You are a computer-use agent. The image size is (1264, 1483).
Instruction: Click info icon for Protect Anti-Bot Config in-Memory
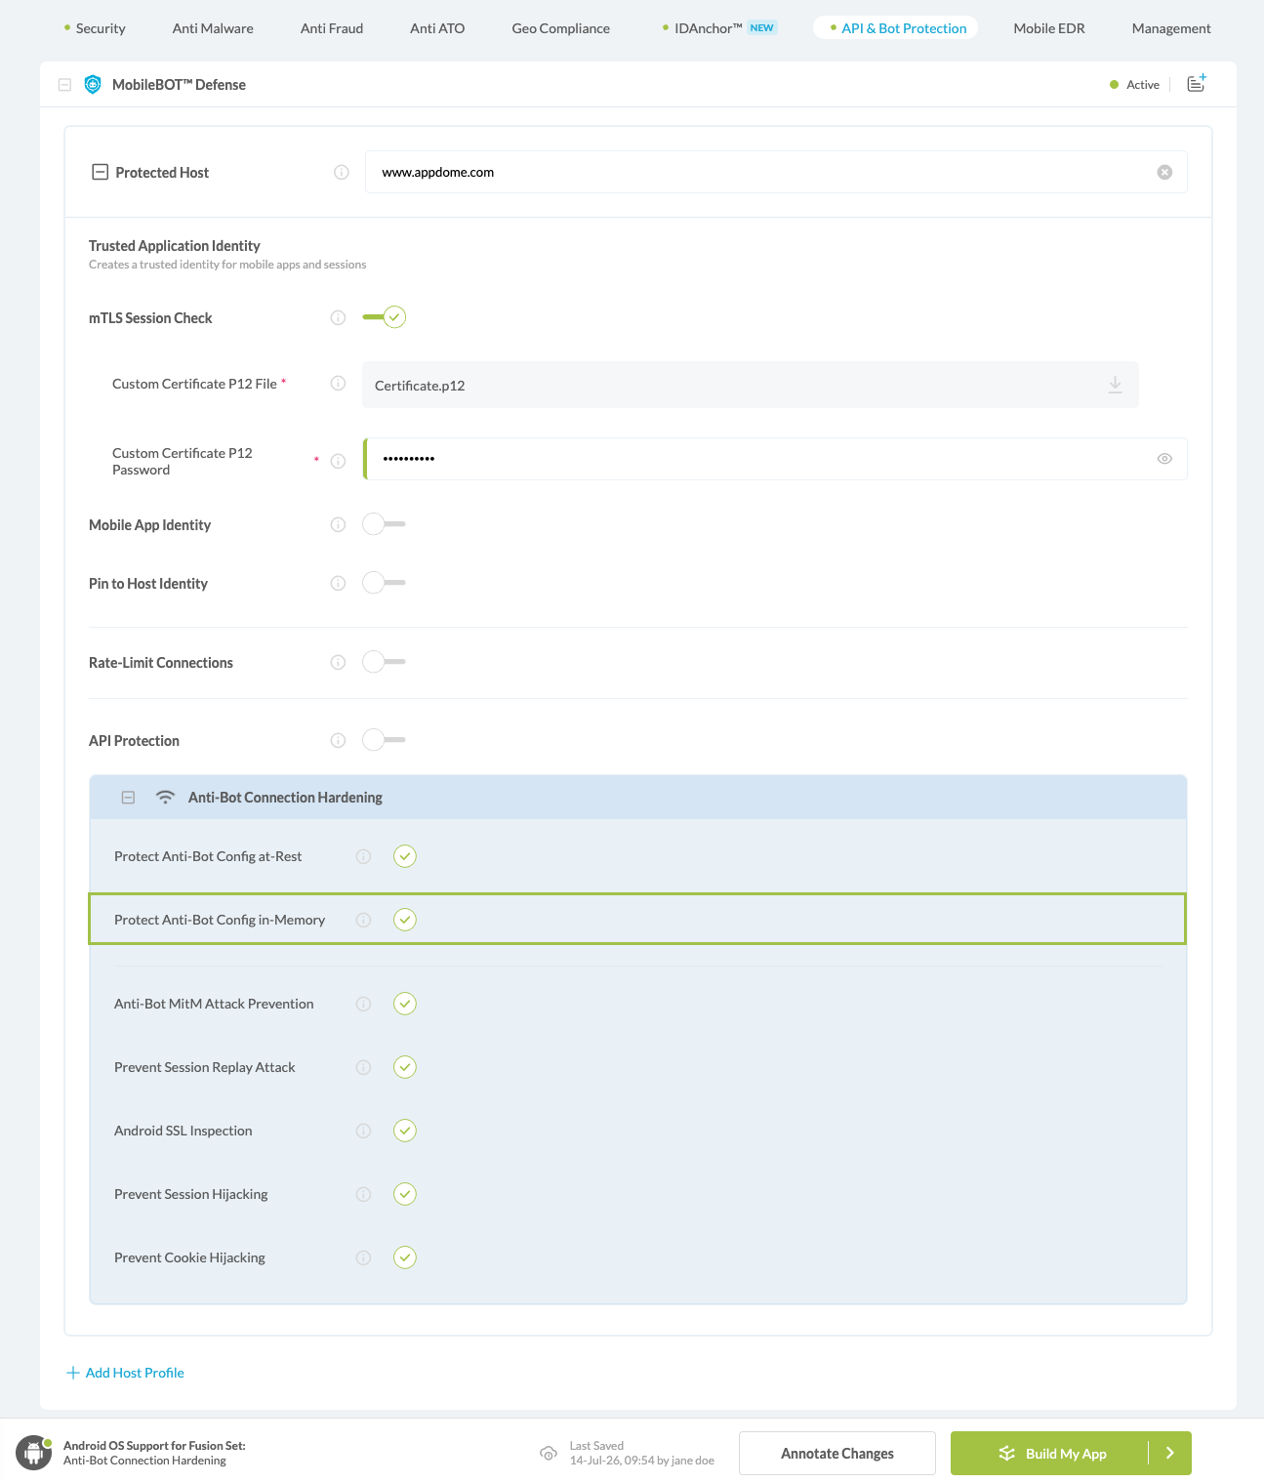[363, 920]
